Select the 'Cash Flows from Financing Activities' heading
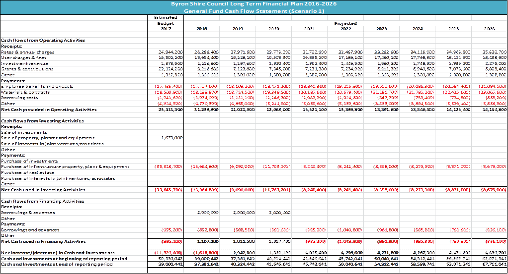 (42, 201)
